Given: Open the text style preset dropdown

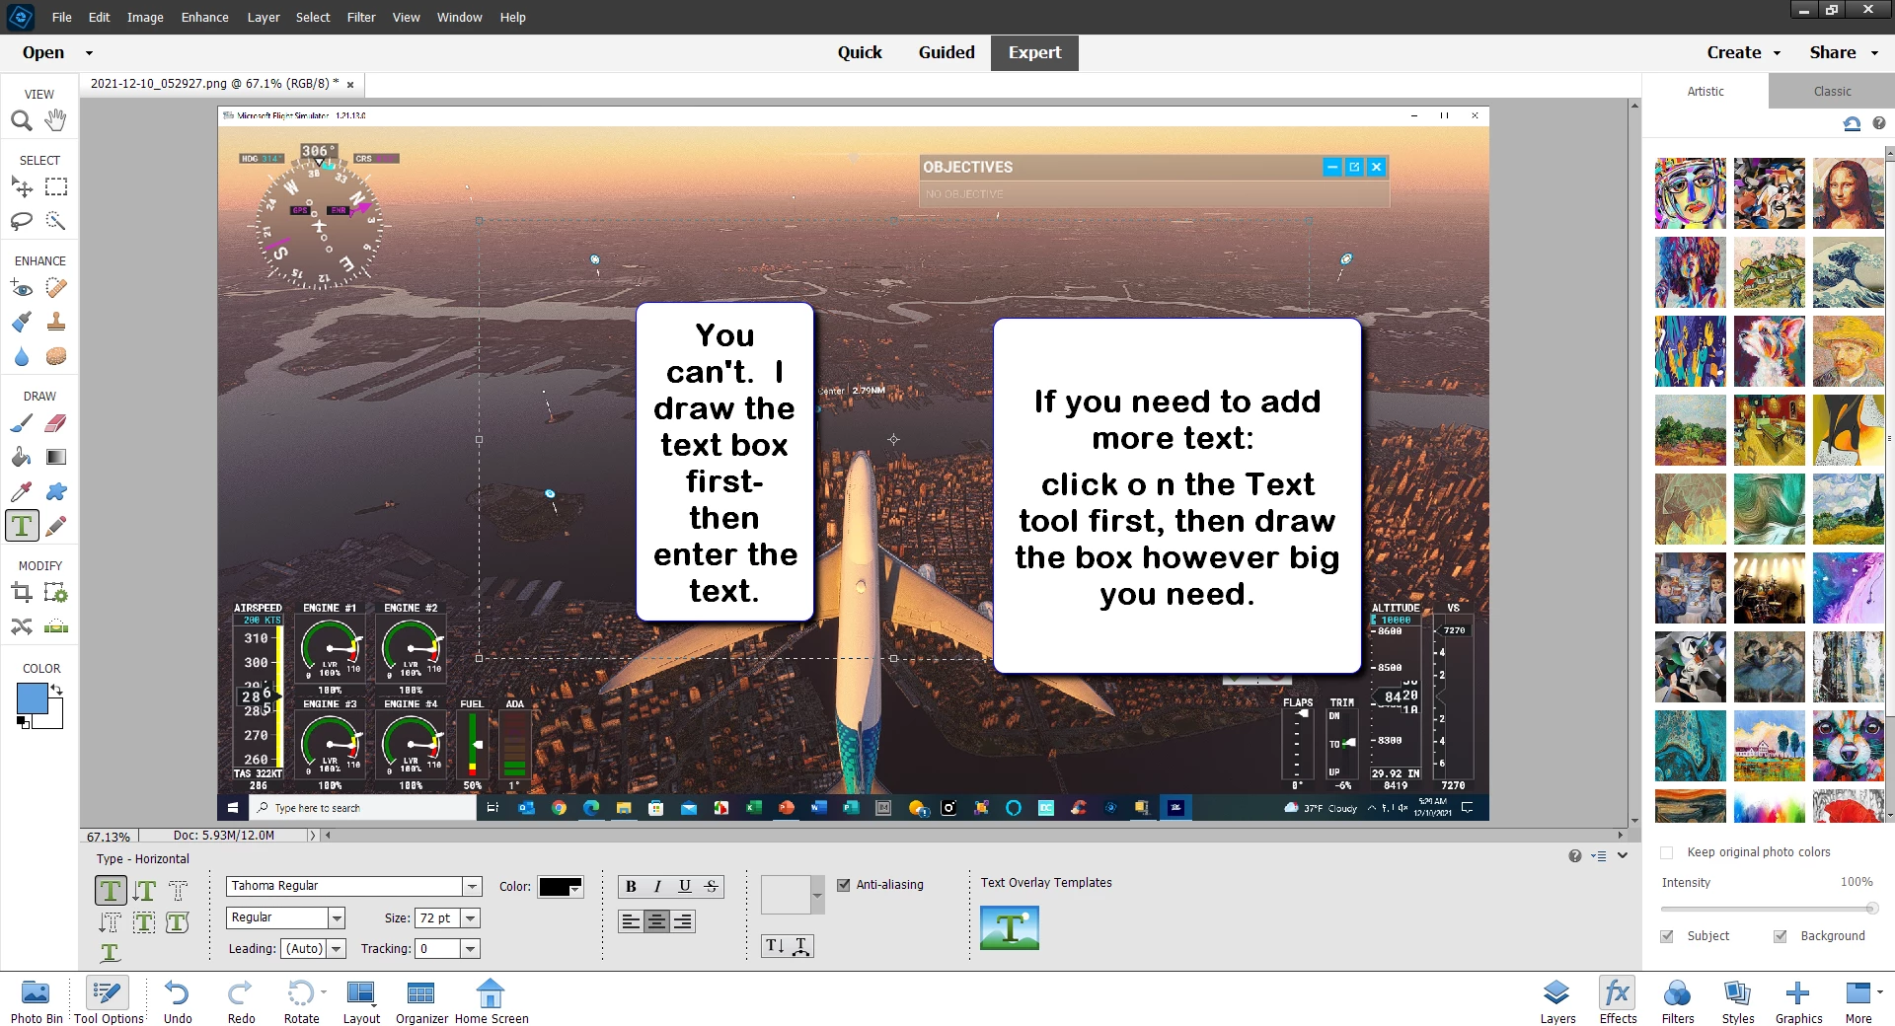Looking at the screenshot, I should [816, 895].
